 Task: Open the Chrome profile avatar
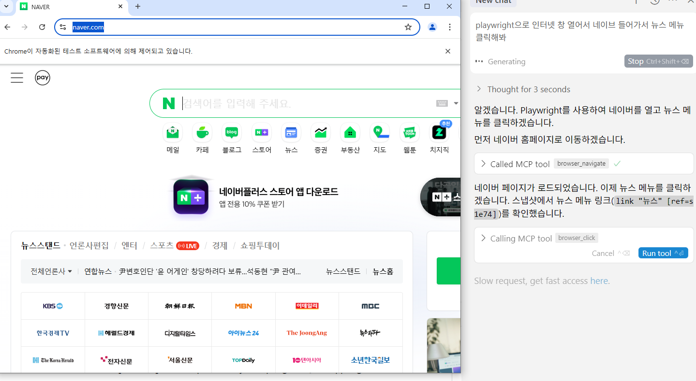tap(432, 27)
